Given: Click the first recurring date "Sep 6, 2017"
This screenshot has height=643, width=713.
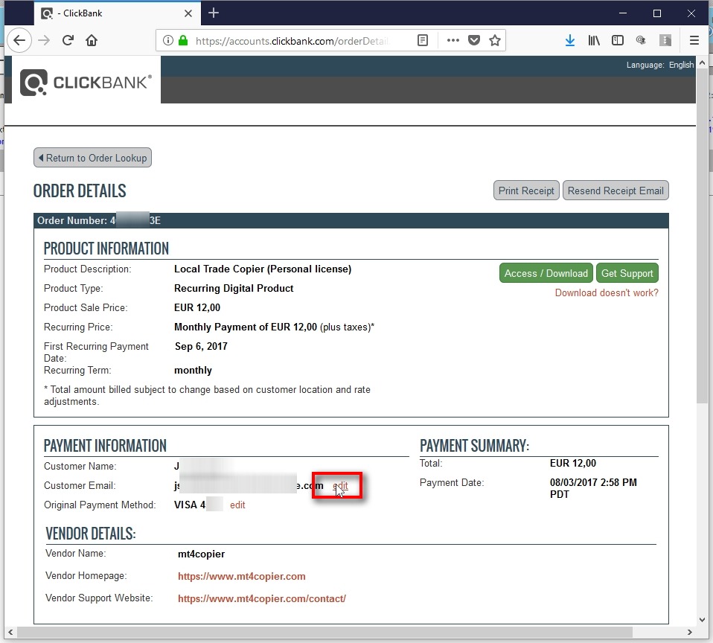Looking at the screenshot, I should (201, 347).
